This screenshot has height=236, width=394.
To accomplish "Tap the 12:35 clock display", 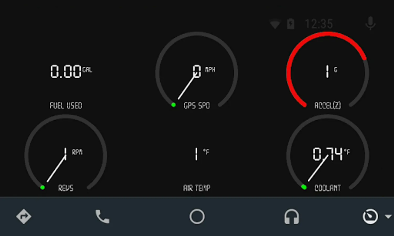I will pos(319,24).
